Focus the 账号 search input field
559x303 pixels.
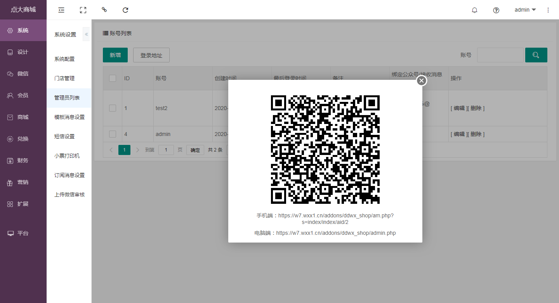click(500, 55)
